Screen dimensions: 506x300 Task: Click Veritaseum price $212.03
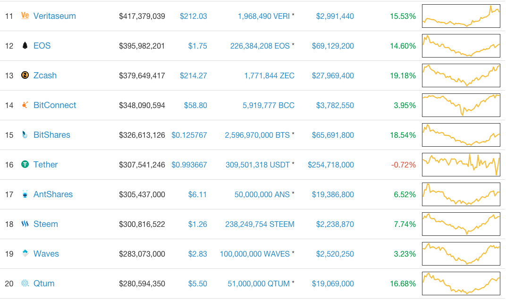point(194,16)
